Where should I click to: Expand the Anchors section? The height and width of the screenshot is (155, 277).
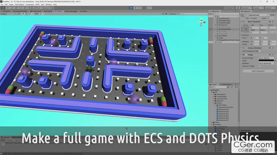click(241, 35)
